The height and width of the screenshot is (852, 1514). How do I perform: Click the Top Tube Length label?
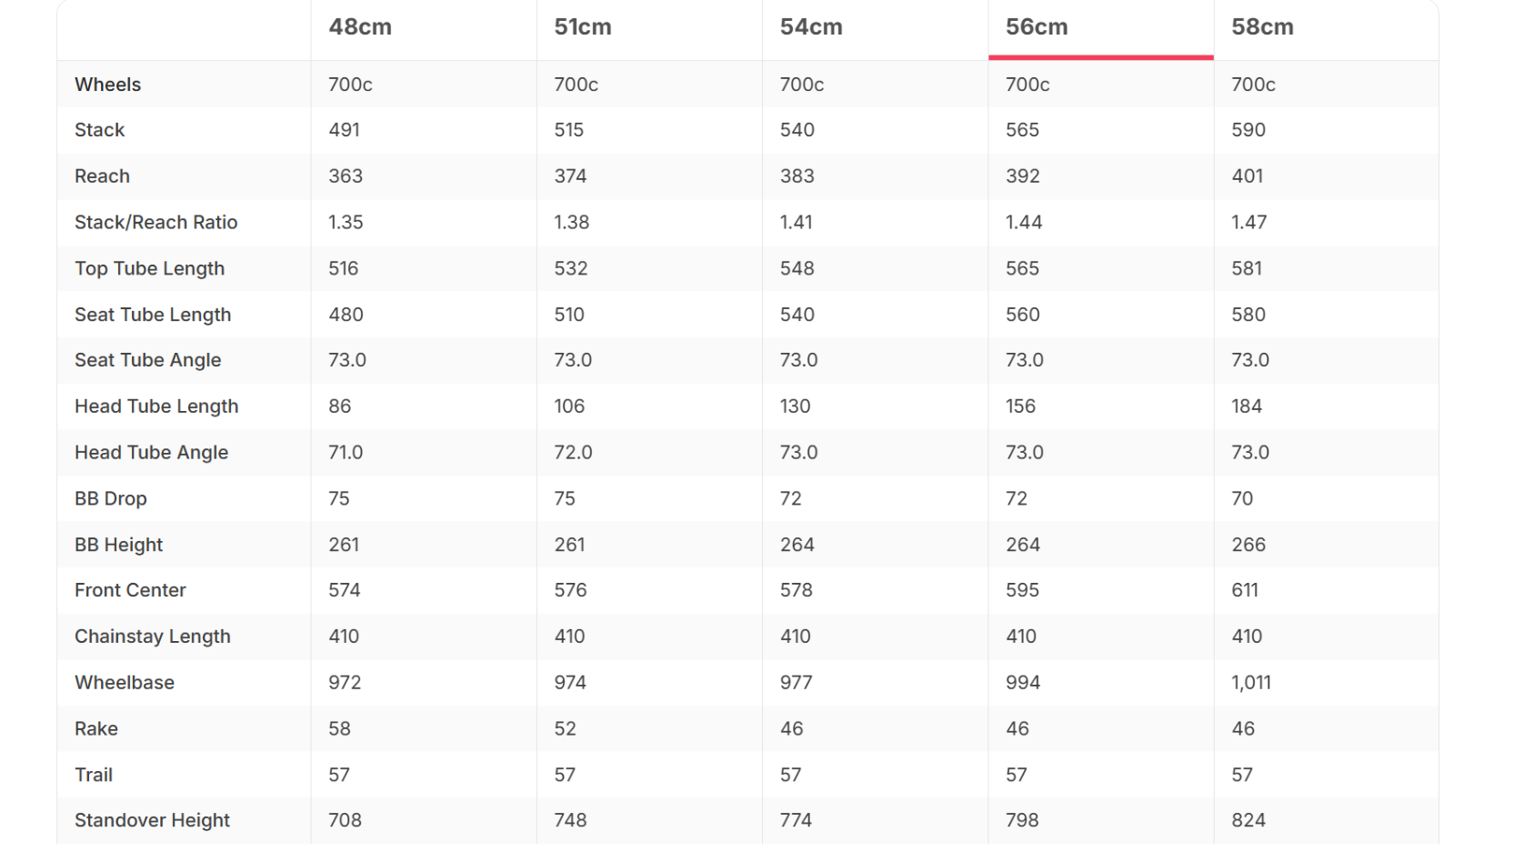pos(149,269)
